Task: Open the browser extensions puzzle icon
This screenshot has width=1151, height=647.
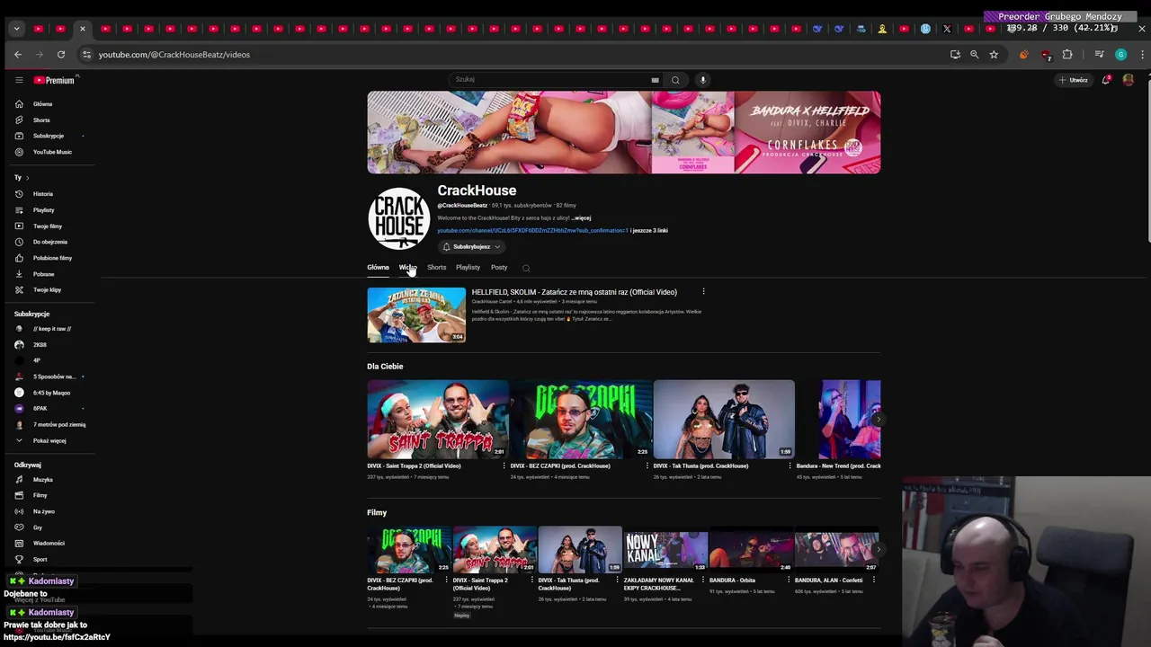Action: [1067, 55]
